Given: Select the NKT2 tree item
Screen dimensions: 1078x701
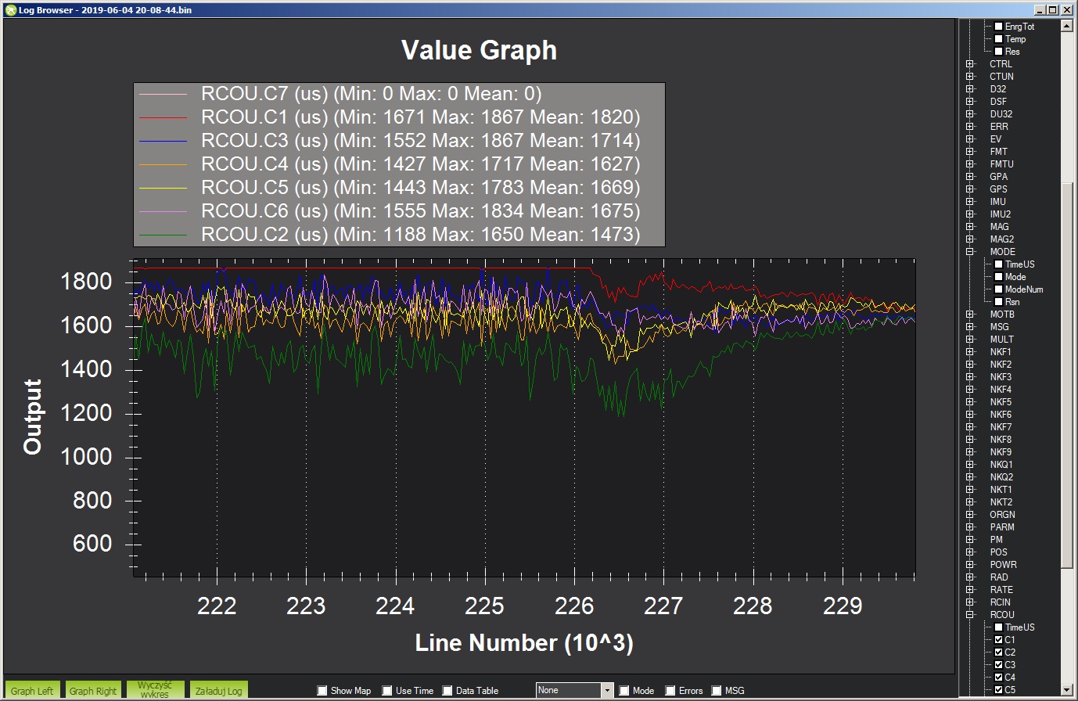Looking at the screenshot, I should click(x=1001, y=501).
